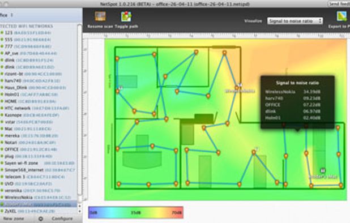Click the Resume scan toolbar icon
This screenshot has height=223, width=350.
(x=100, y=16)
